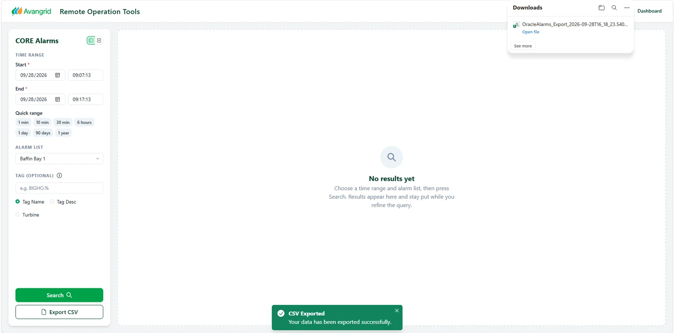Set quick range to 1 day
Screen dimensions: 674x333
pos(23,133)
